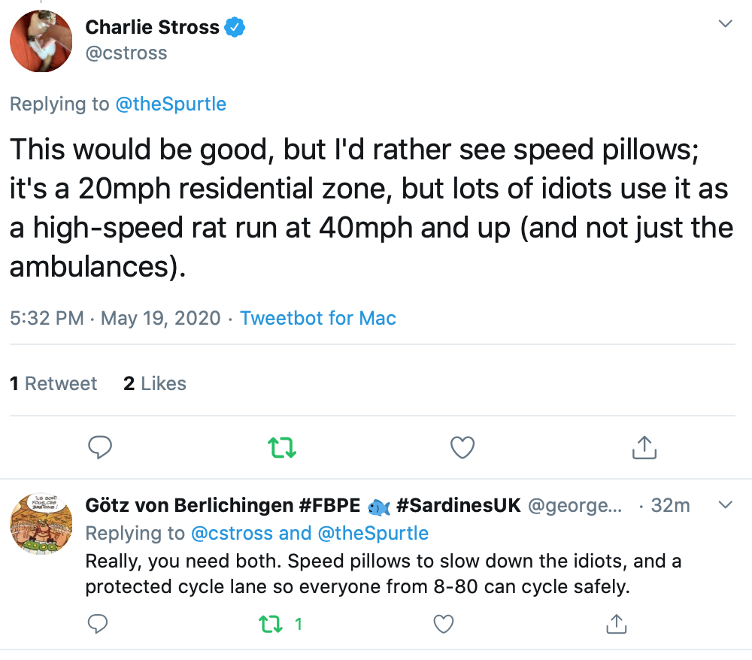752x660 pixels.
Task: Open Charlie Stross profile picture
Action: point(41,41)
